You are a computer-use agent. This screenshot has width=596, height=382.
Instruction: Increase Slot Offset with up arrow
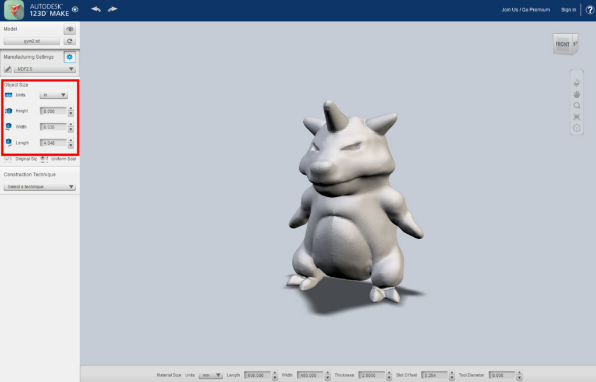pos(452,373)
